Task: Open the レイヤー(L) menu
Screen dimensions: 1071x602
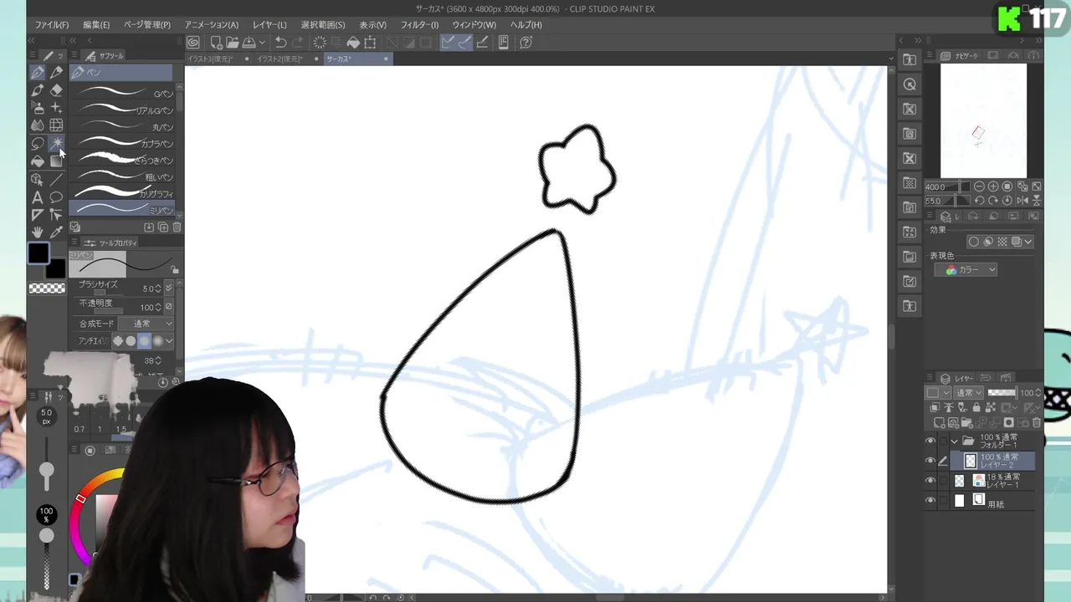Action: pos(269,25)
